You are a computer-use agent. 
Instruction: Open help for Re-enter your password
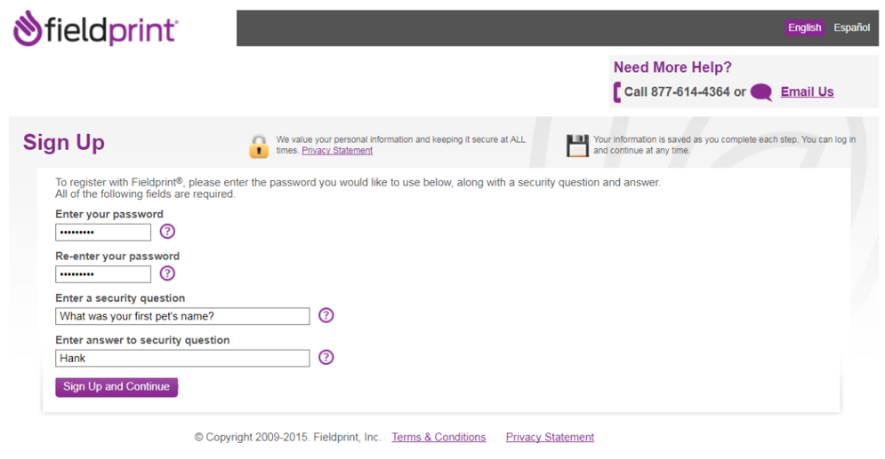click(x=167, y=273)
